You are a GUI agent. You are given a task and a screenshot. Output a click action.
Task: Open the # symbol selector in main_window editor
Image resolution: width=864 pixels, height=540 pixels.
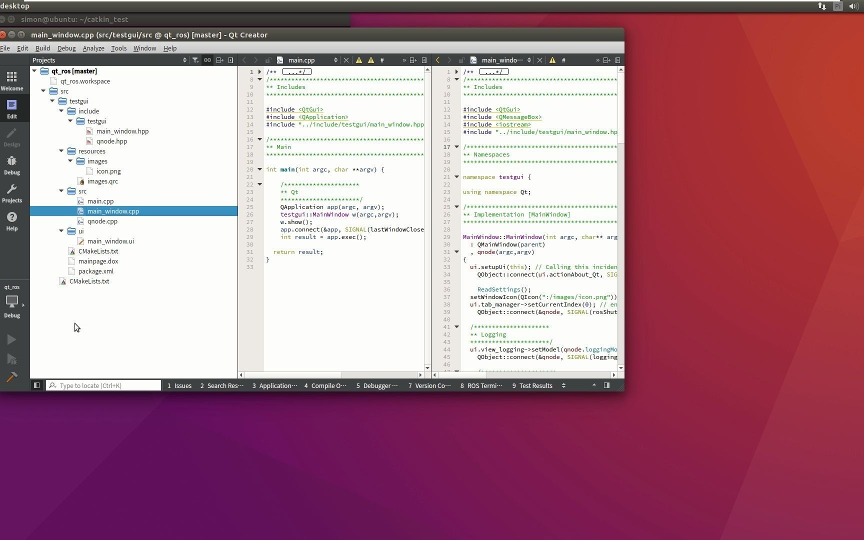tap(563, 60)
